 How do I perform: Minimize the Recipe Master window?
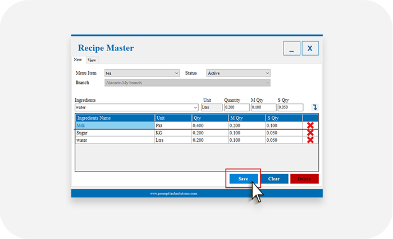point(292,48)
